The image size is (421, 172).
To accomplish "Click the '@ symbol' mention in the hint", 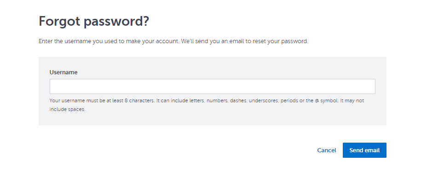I will 326,101.
